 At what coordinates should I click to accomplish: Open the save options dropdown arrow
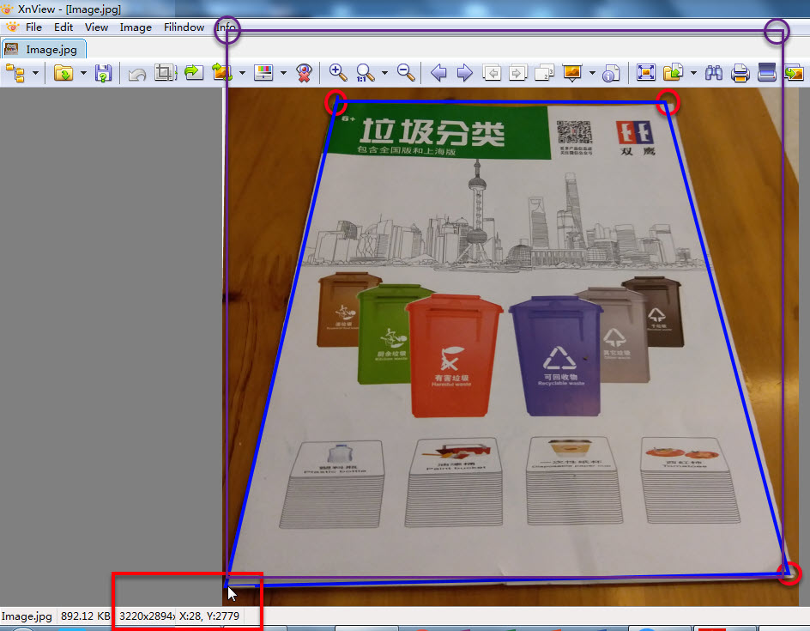tap(82, 72)
